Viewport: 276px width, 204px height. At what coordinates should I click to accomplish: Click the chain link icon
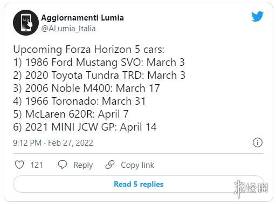[x=110, y=165]
